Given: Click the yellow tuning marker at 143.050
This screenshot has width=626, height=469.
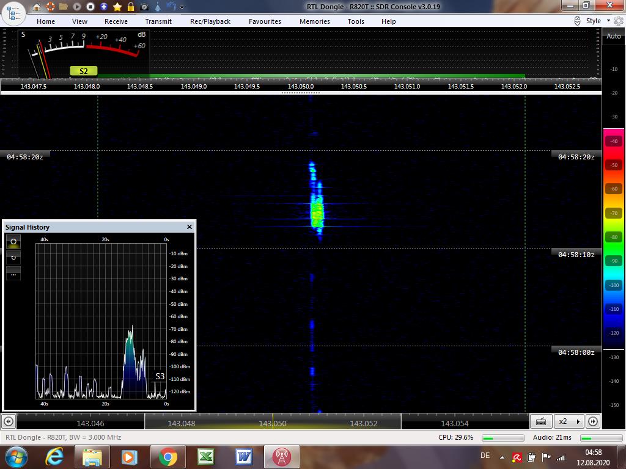Looking at the screenshot, I should tap(273, 421).
